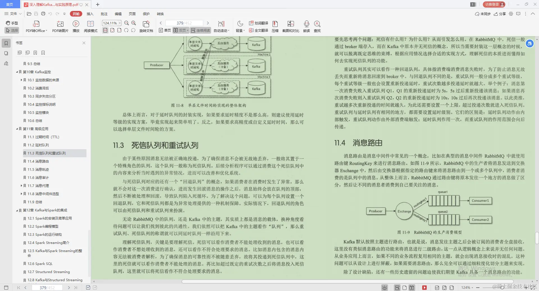539x291 pixels.
Task: Start slideshow with the 播放 icon
Action: click(76, 26)
